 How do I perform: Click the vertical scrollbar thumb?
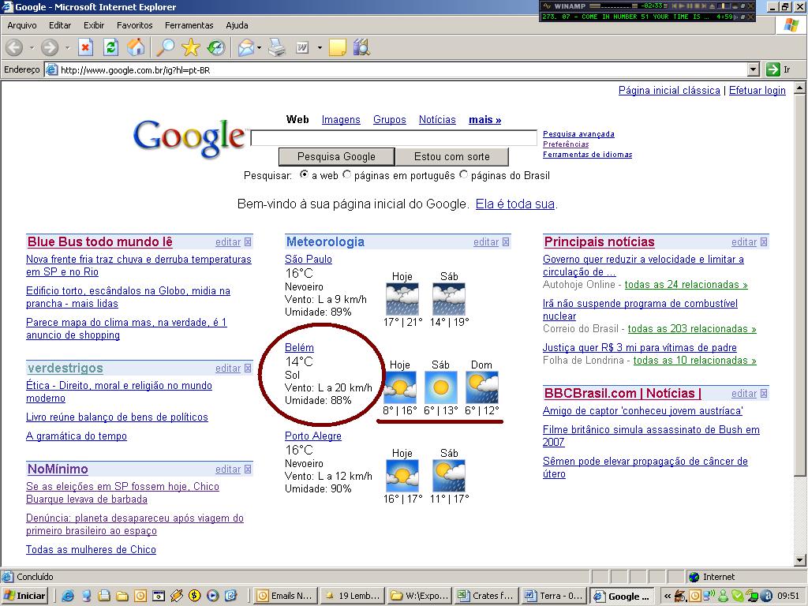799,286
